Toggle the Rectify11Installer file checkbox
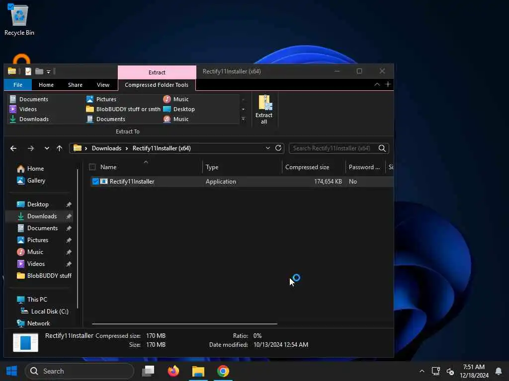The image size is (509, 381). tap(95, 182)
